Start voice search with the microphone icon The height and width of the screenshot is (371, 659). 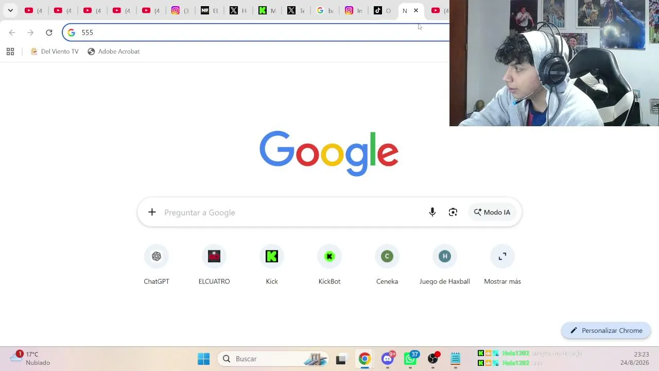point(432,212)
